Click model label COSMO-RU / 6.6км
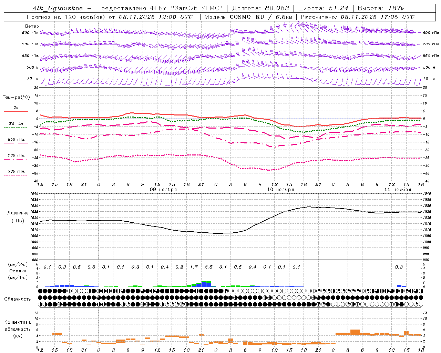This screenshot has width=441, height=353. pyautogui.click(x=261, y=17)
